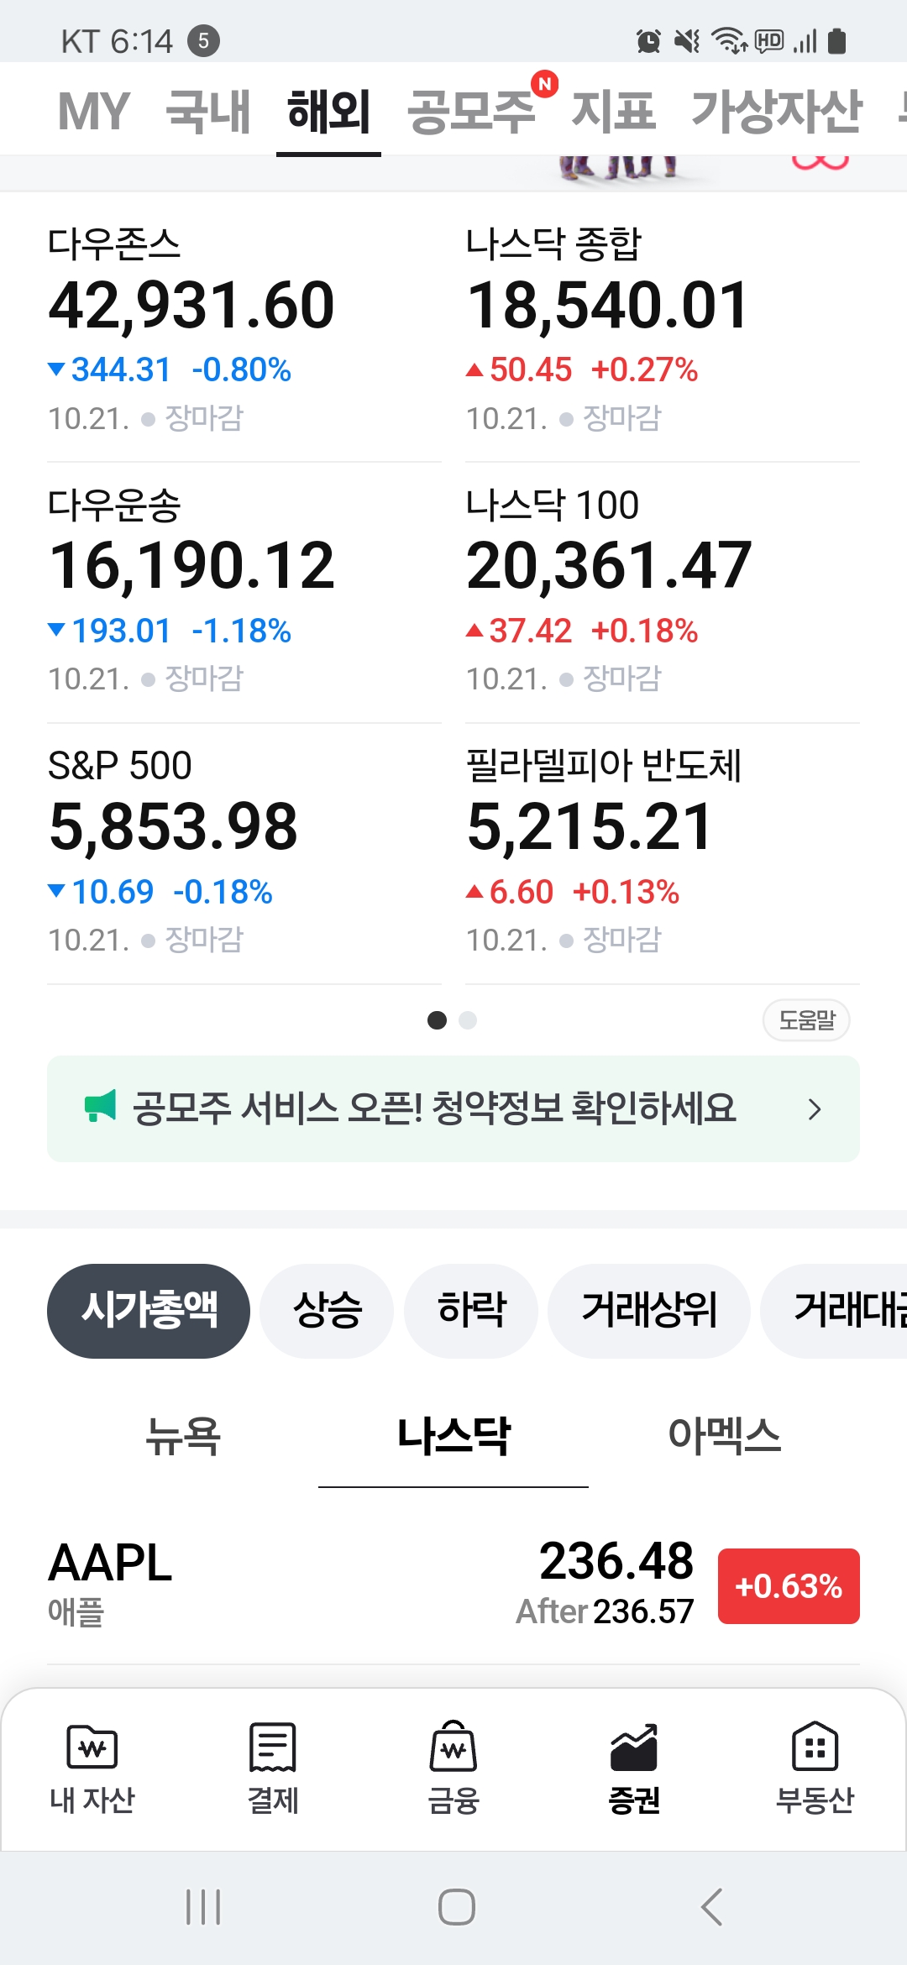
Task: Open the 금융 shopping bag icon
Action: click(453, 1746)
